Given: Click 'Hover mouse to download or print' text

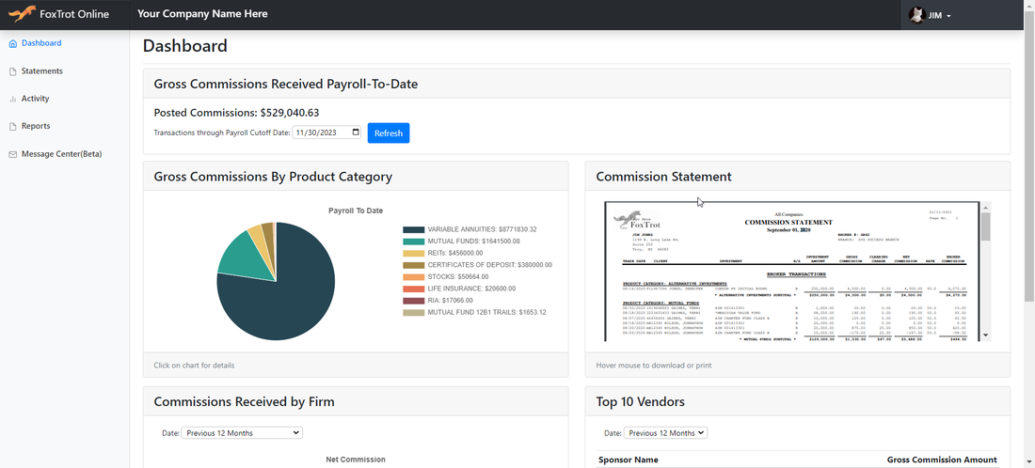Looking at the screenshot, I should point(654,366).
